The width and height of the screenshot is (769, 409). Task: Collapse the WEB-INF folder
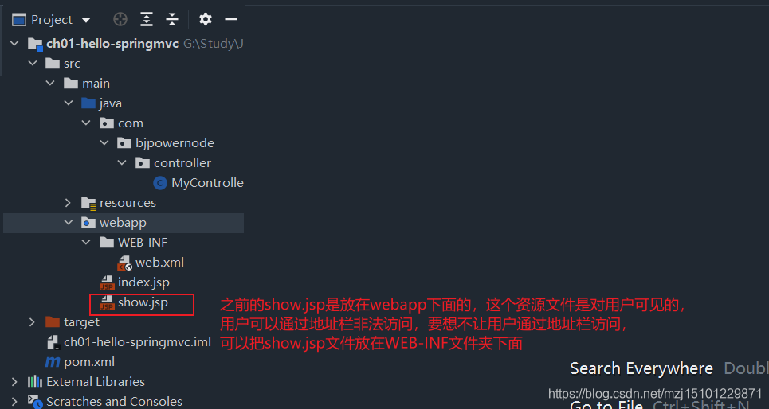point(86,243)
